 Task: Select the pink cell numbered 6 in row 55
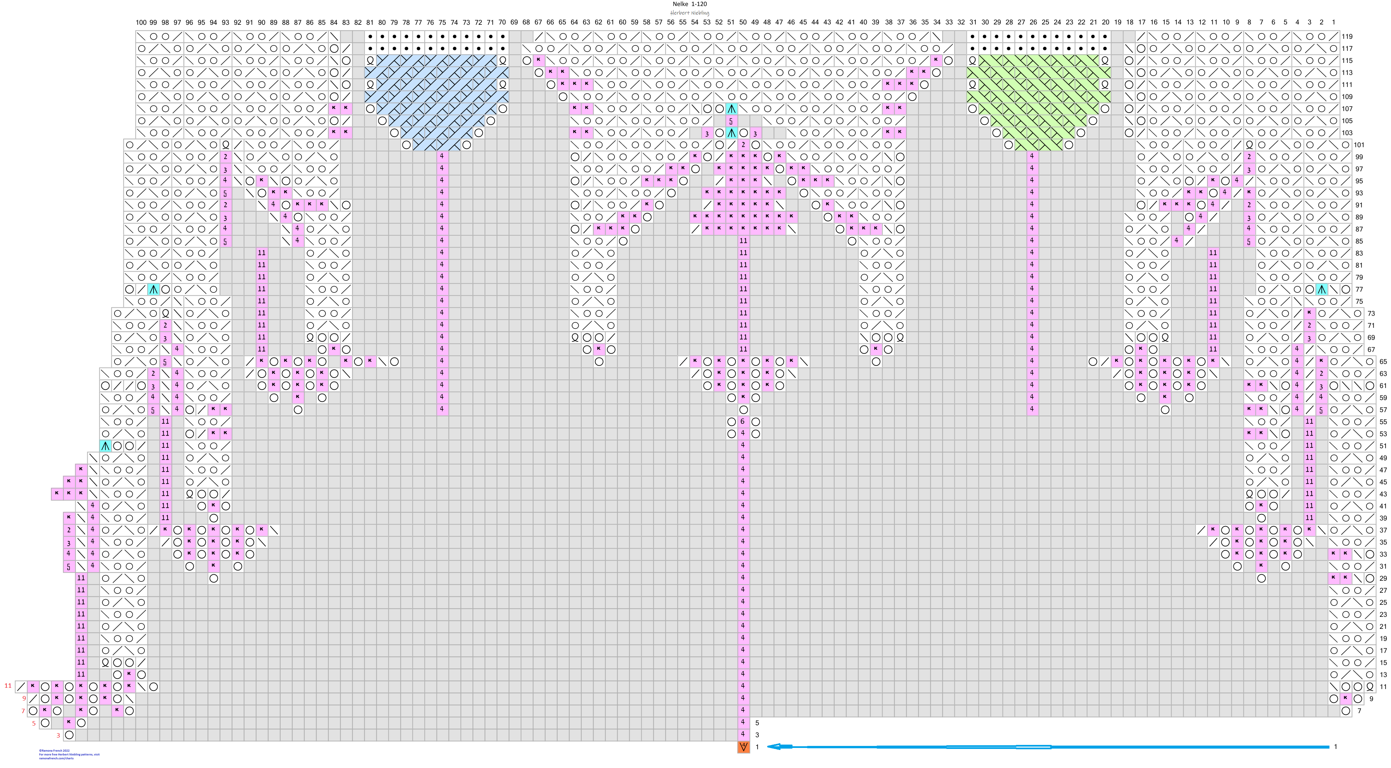743,422
